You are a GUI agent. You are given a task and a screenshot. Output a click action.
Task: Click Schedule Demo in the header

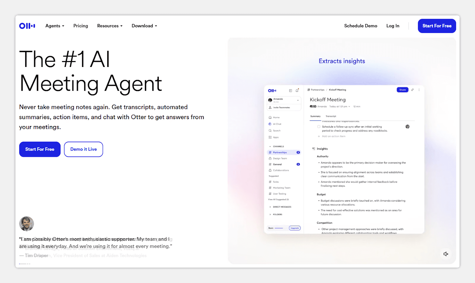click(x=361, y=26)
